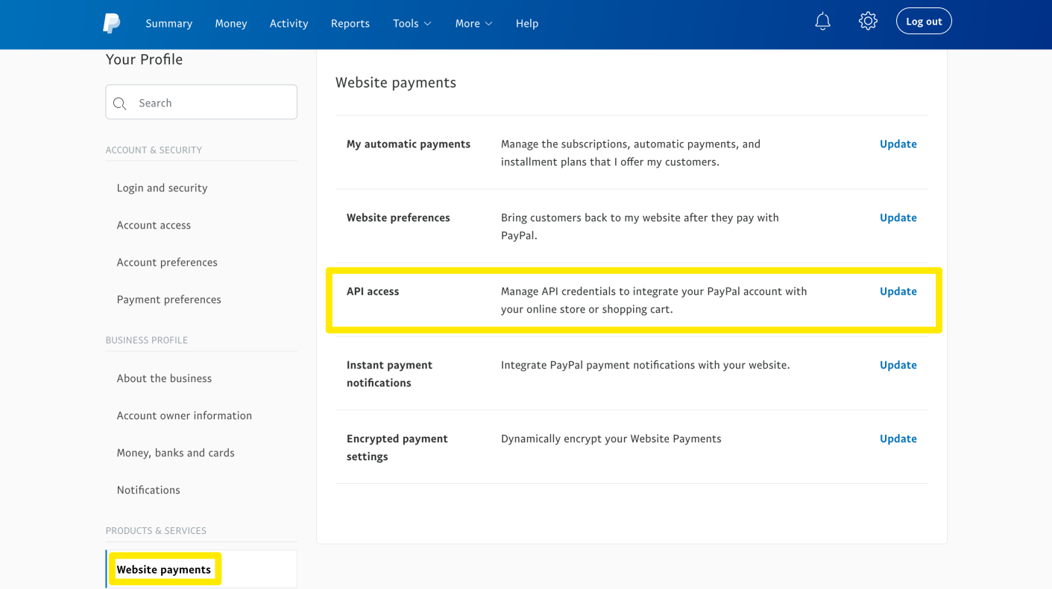
Task: Open the Help menu item
Action: coord(527,23)
